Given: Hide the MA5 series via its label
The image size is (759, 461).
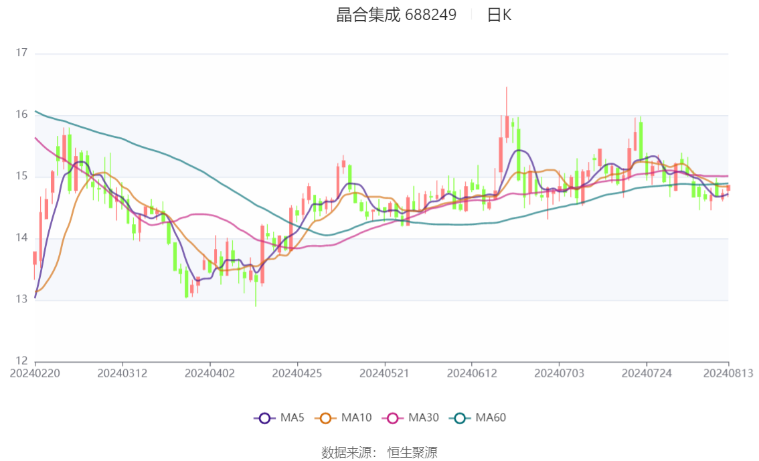Looking at the screenshot, I should click(x=292, y=418).
